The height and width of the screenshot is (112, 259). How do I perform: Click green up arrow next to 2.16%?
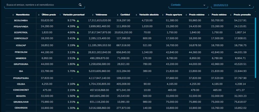(78, 84)
